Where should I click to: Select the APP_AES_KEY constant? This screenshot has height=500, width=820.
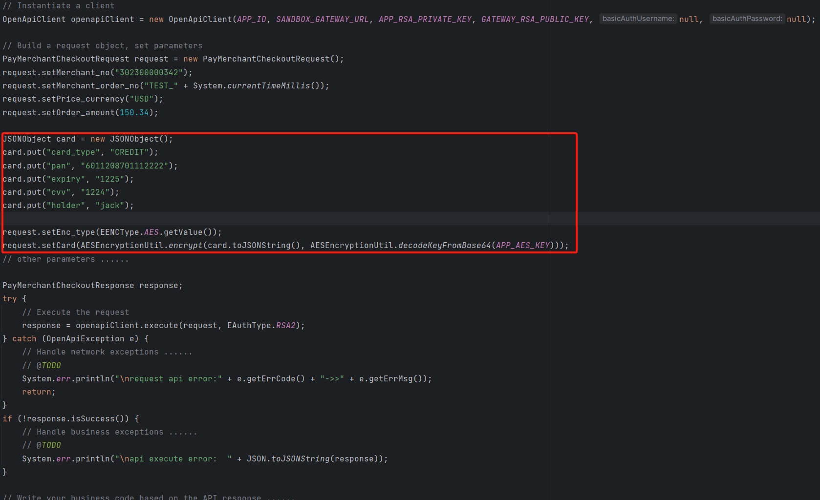pos(530,245)
